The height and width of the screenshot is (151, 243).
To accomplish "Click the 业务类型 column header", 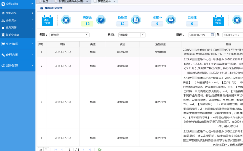I will point(160,44).
